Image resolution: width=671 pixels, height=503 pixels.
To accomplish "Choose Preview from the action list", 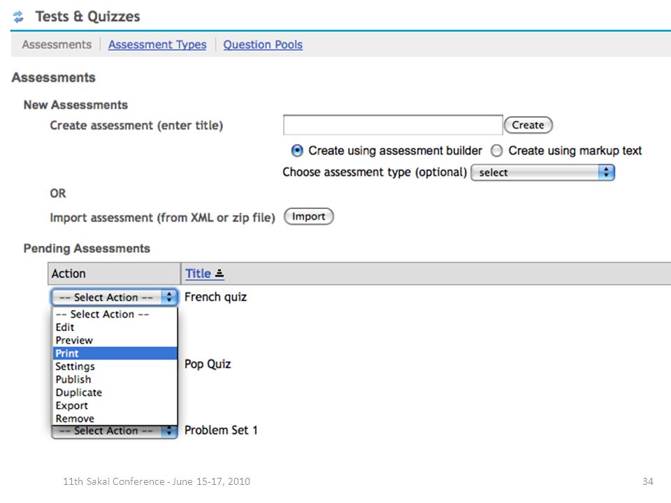I will [115, 340].
